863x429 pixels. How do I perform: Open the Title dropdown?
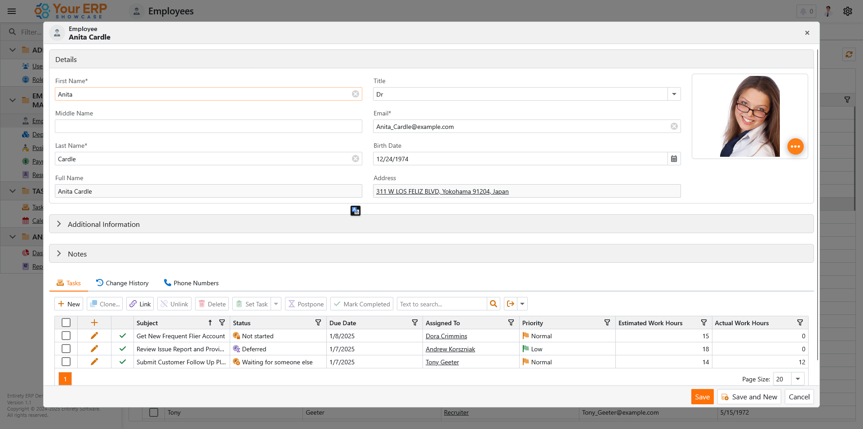pyautogui.click(x=674, y=94)
